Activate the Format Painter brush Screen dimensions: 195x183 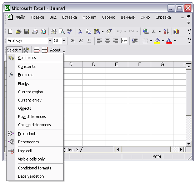tap(109, 31)
